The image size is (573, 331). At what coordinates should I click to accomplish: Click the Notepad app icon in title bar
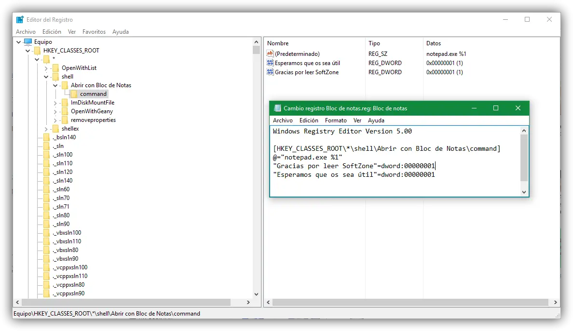(277, 108)
